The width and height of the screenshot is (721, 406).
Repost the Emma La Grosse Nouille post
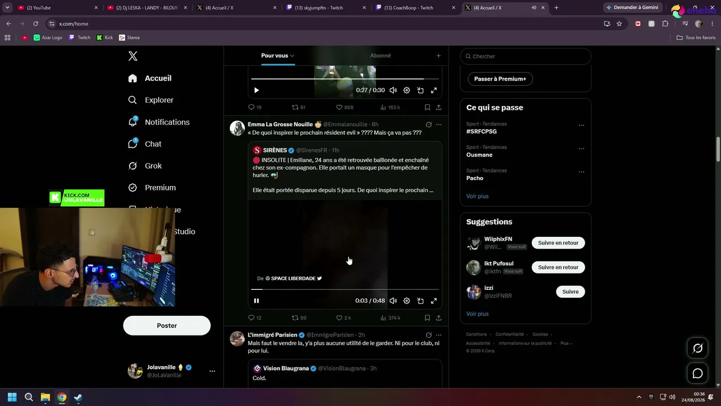coord(299,318)
